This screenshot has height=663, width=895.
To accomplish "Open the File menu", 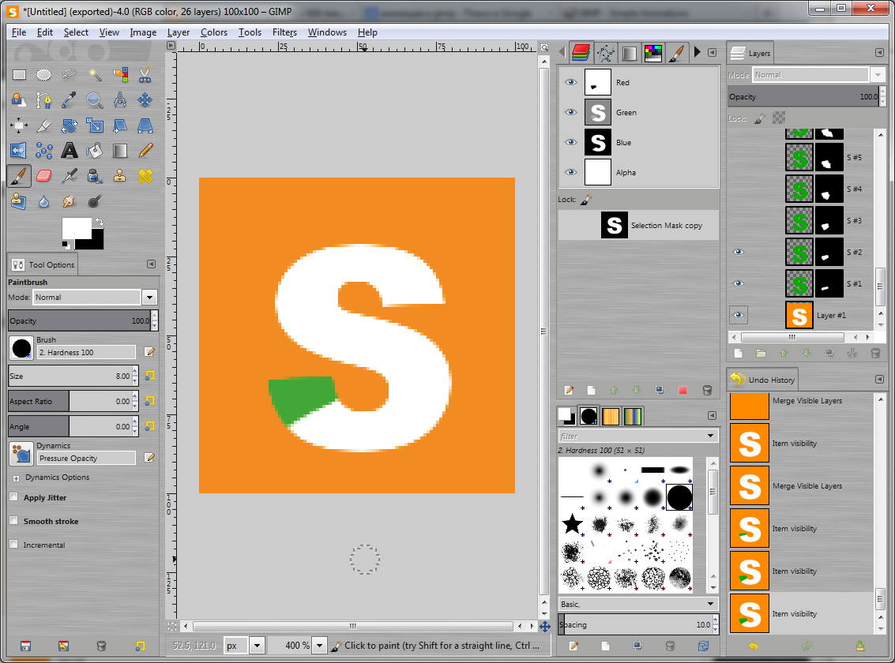I will [x=19, y=32].
